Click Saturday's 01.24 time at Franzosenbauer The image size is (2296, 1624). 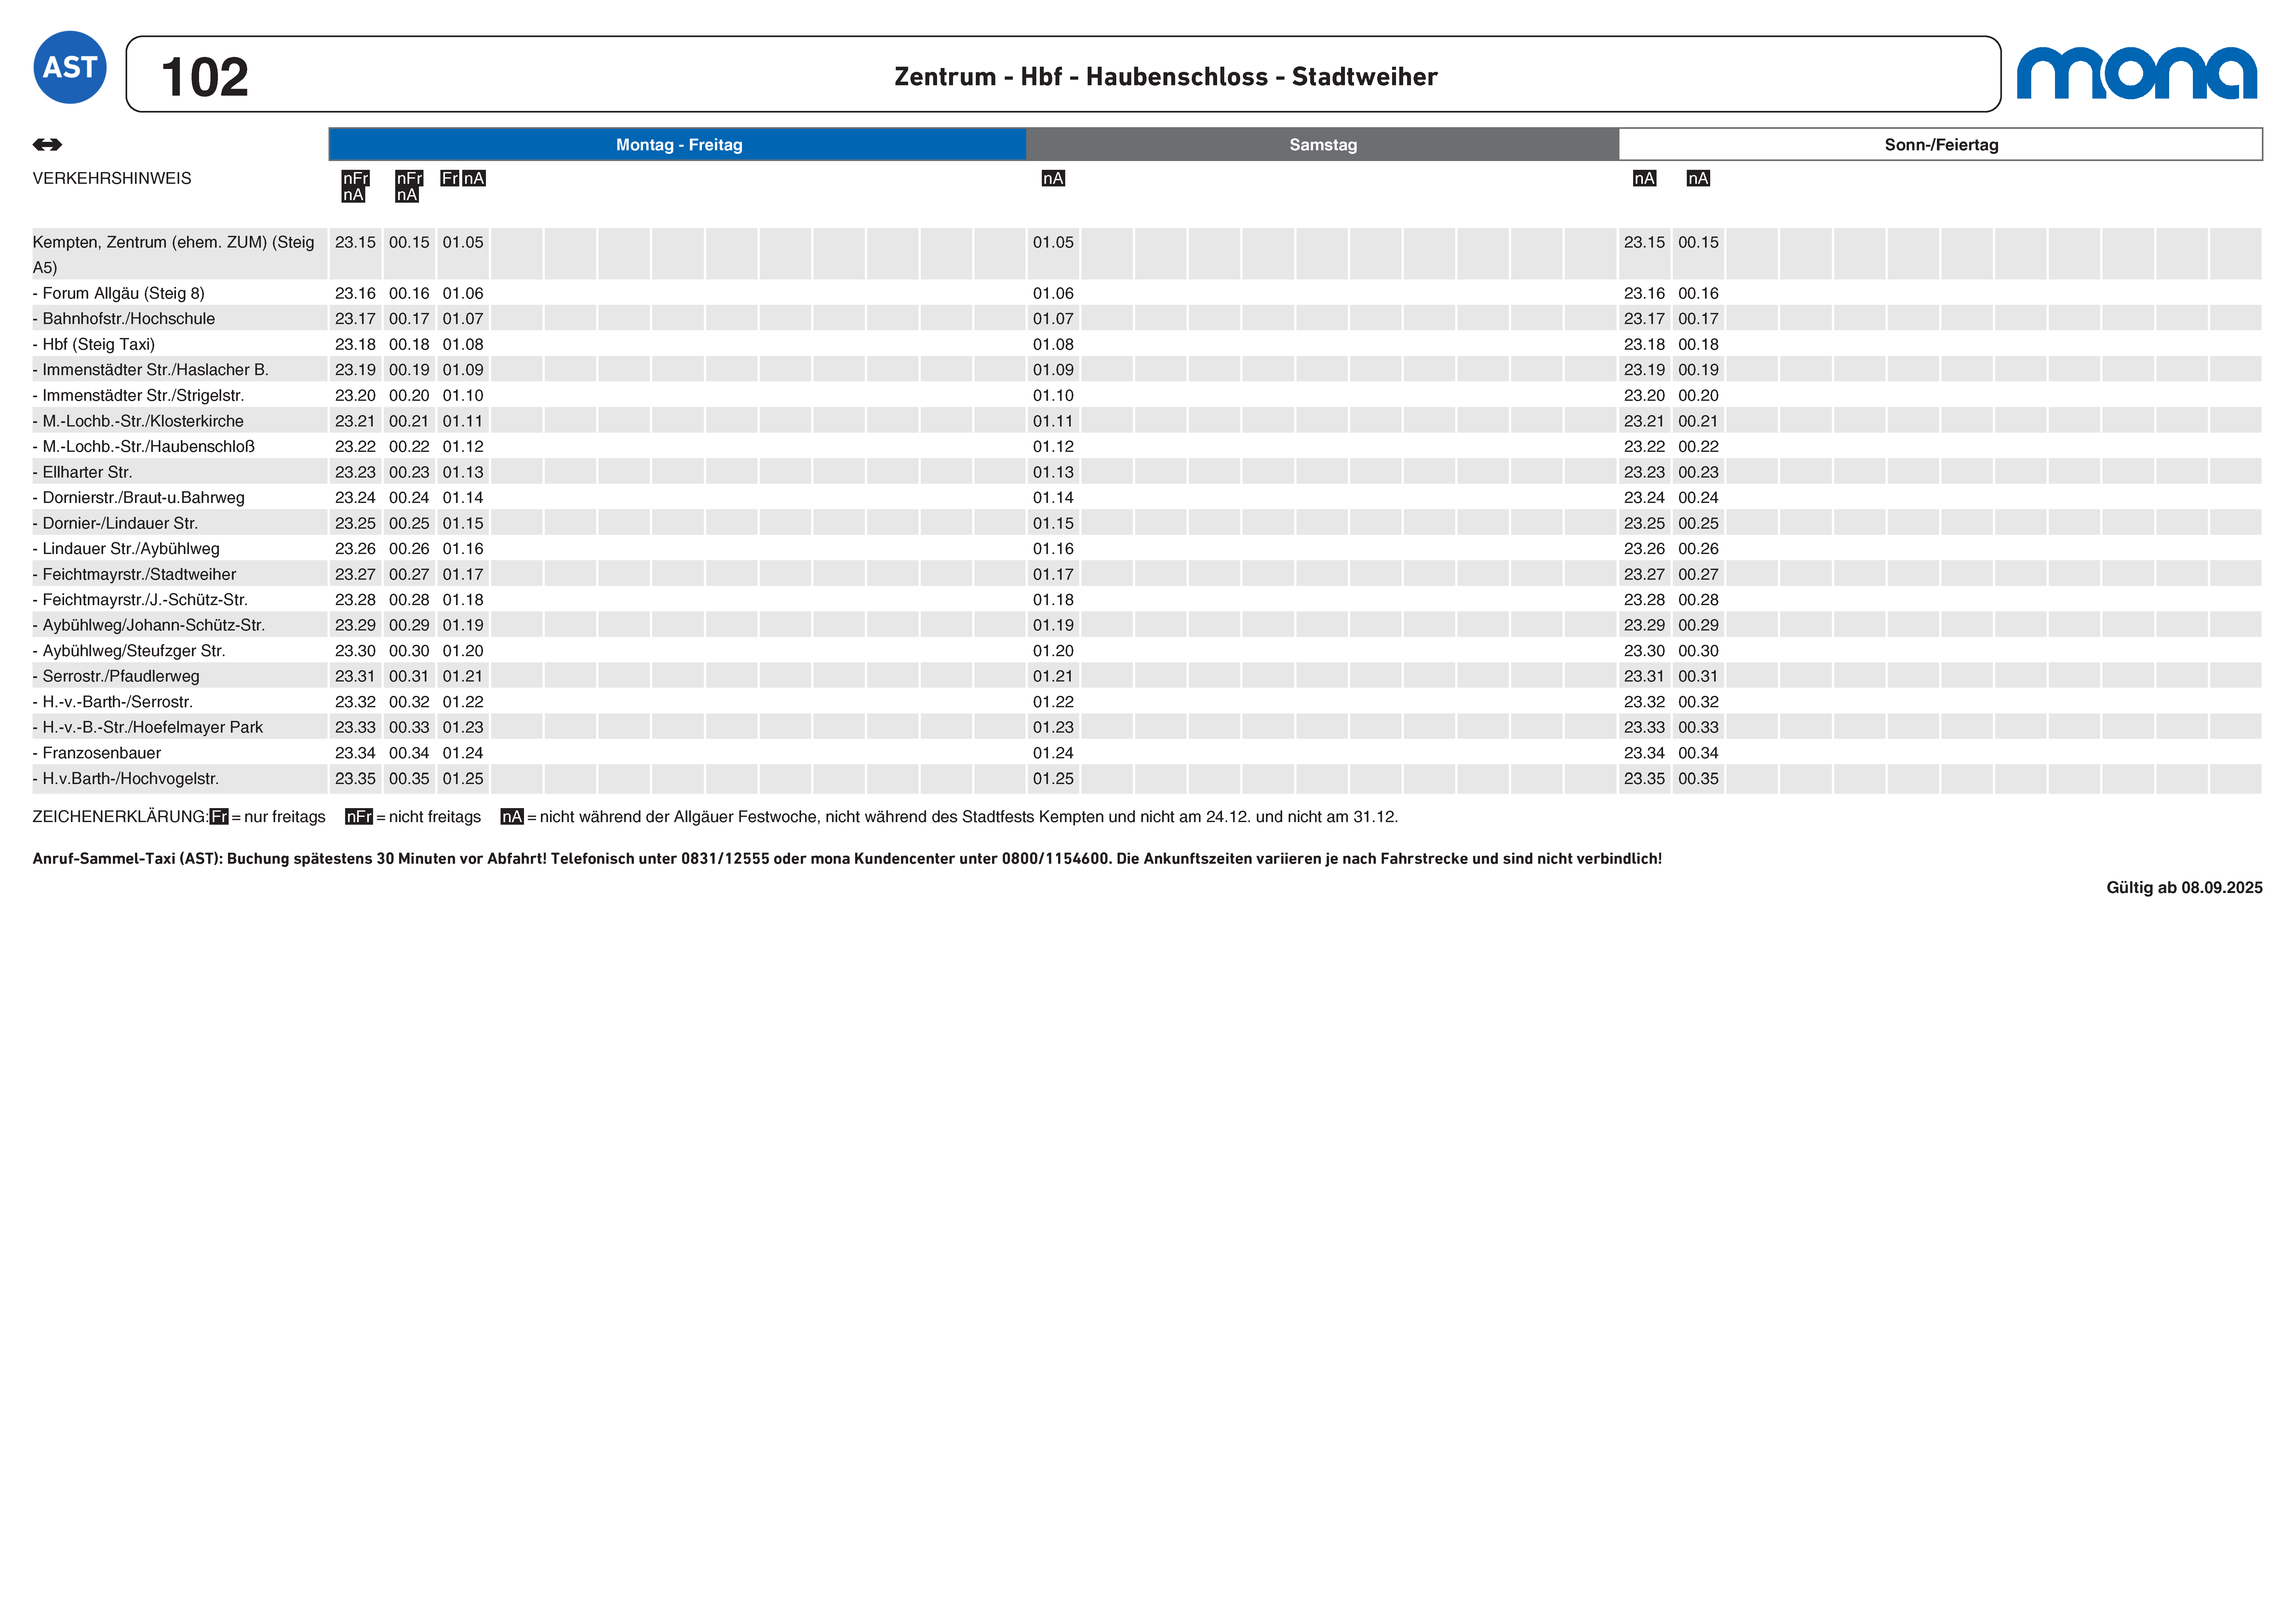pyautogui.click(x=1053, y=753)
